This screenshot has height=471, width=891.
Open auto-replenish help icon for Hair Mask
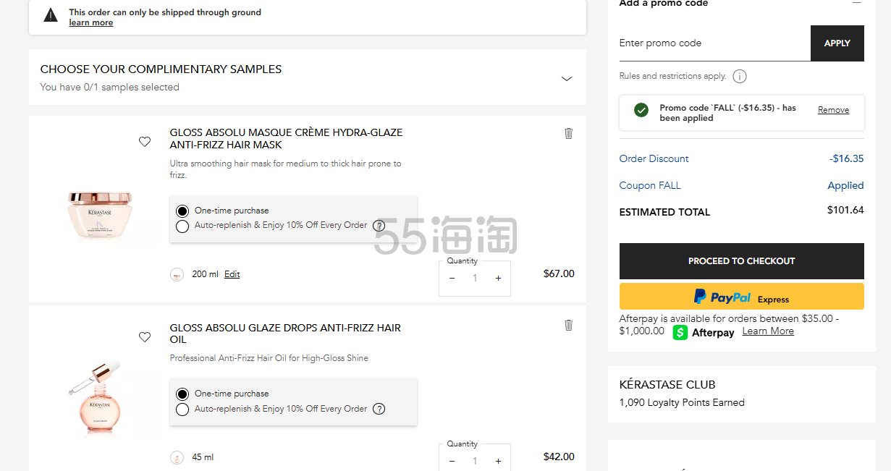[x=379, y=226]
